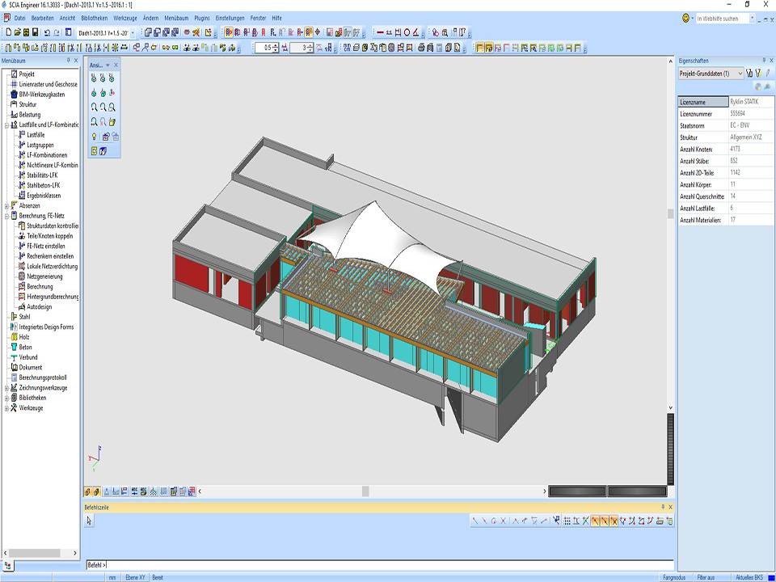The height and width of the screenshot is (582, 776).
Task: Expand the Zeichnungswerkzeuge tree node
Action: [6, 388]
